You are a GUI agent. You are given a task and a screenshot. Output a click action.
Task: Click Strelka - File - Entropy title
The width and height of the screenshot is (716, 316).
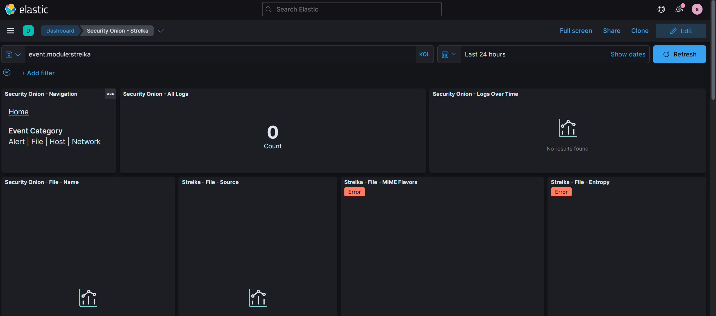coord(580,182)
